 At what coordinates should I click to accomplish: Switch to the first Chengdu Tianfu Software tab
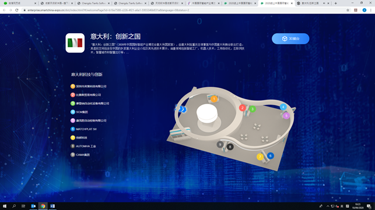pyautogui.click(x=93, y=3)
